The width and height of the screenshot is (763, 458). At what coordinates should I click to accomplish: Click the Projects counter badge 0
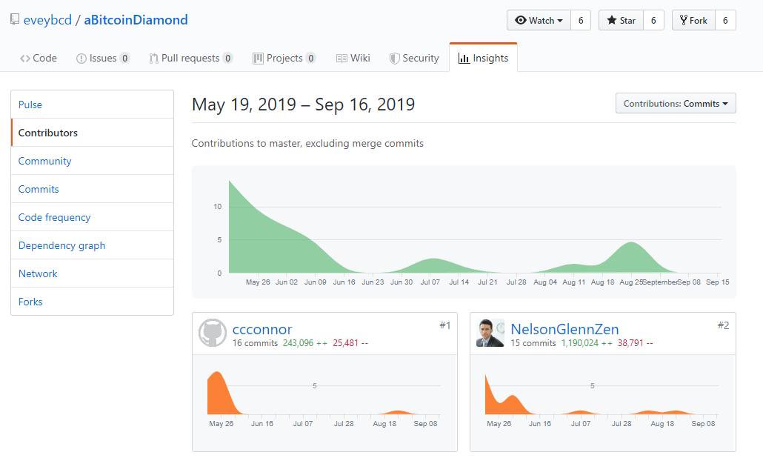(x=311, y=59)
